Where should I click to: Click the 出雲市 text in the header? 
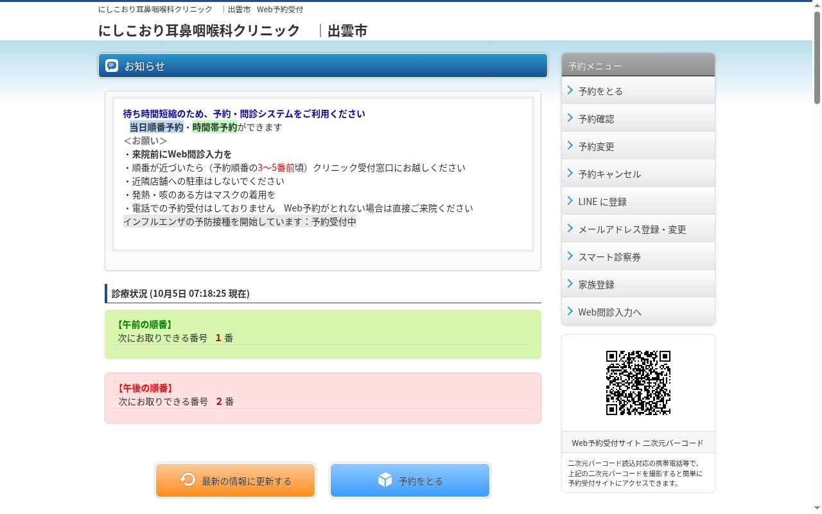[x=347, y=30]
